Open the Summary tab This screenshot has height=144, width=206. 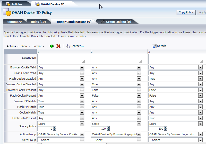point(14,22)
